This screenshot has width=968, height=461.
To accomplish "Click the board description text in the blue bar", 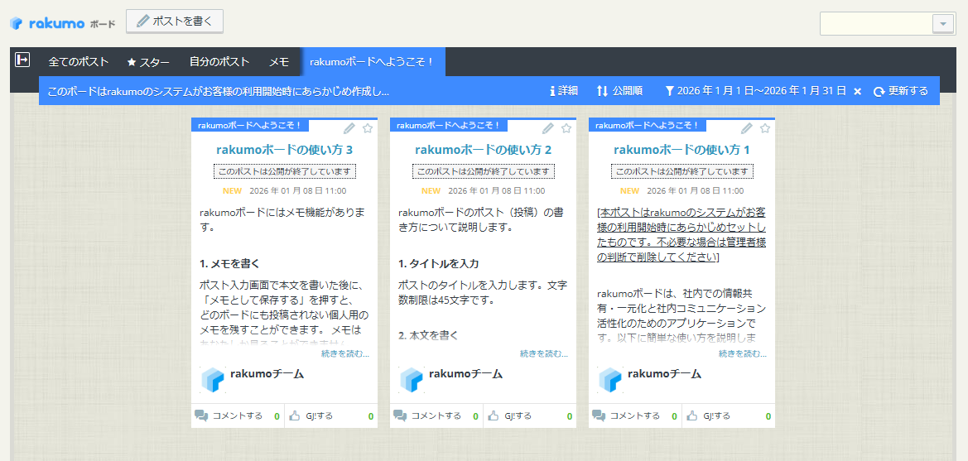I will click(x=218, y=91).
